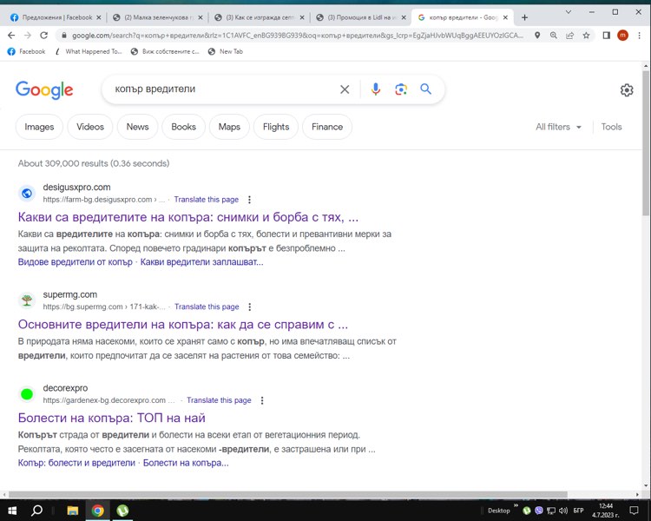
Task: Clear the search query with X
Action: pyautogui.click(x=345, y=89)
